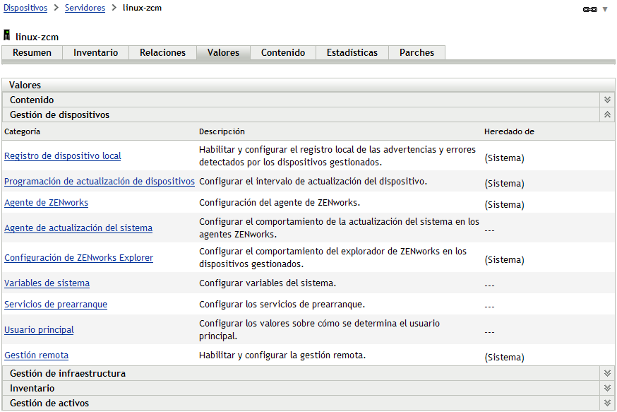The width and height of the screenshot is (617, 412).
Task: Open Variables de sistema configuration
Action: click(x=47, y=282)
